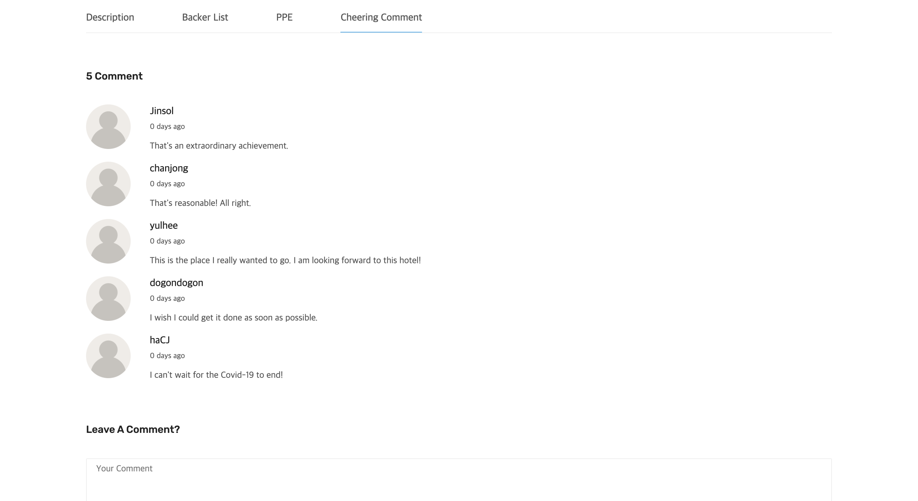This screenshot has width=918, height=501.
Task: Click the Jinsol username
Action: tap(161, 111)
